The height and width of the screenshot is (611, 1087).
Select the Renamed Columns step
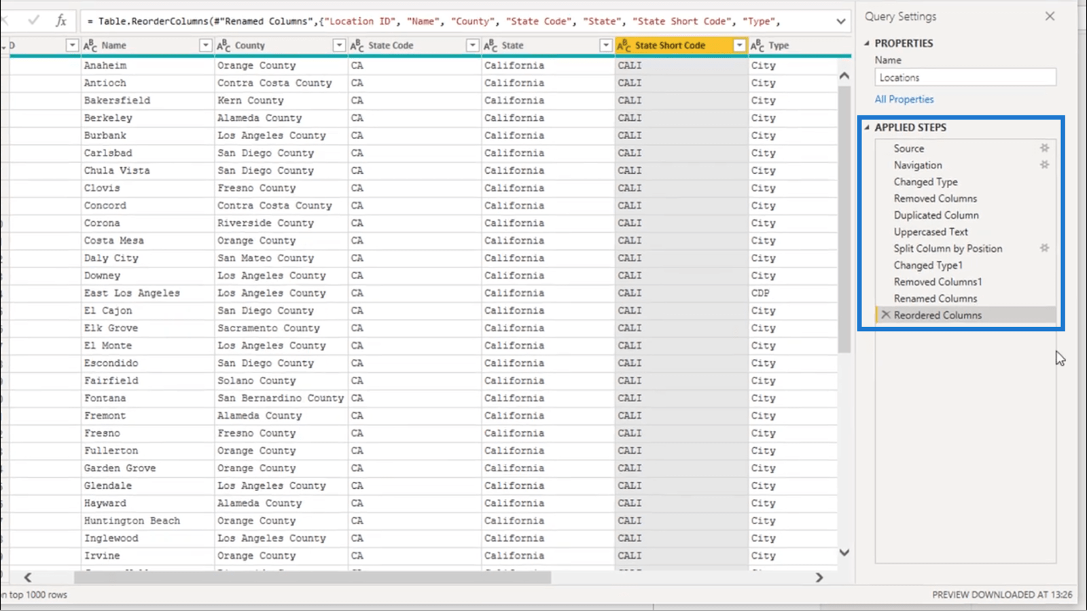click(965, 299)
